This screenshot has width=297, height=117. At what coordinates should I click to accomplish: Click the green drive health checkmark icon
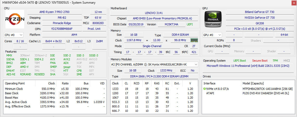[x=204, y=89]
